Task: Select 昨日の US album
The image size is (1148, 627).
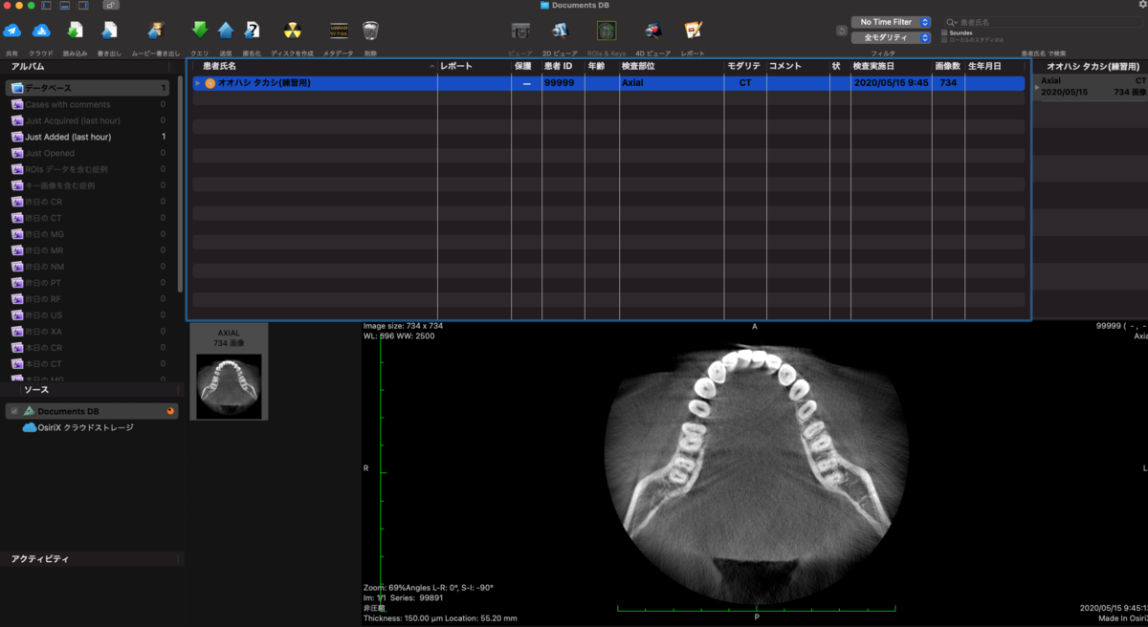Action: (x=87, y=315)
